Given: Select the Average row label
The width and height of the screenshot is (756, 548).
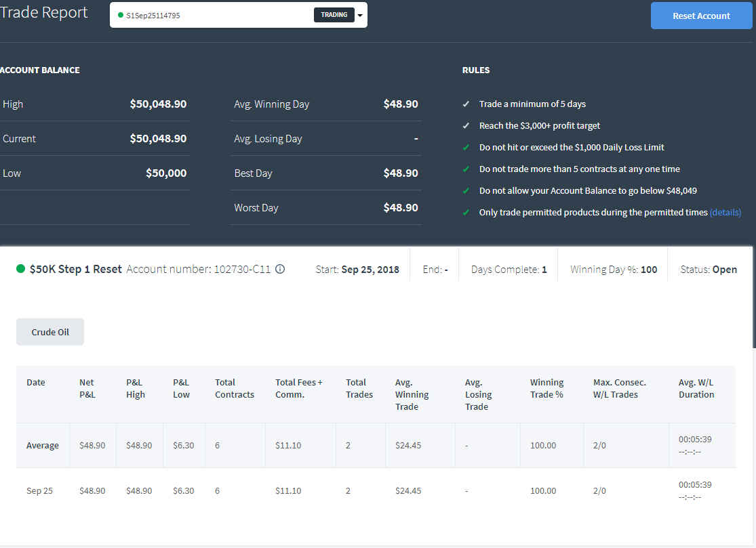Looking at the screenshot, I should pos(43,446).
